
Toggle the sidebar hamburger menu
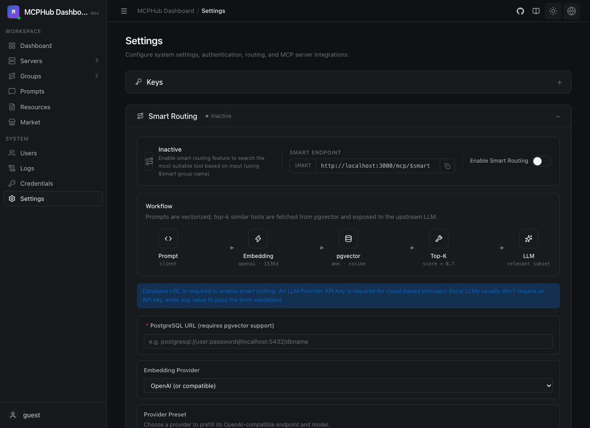tap(124, 11)
